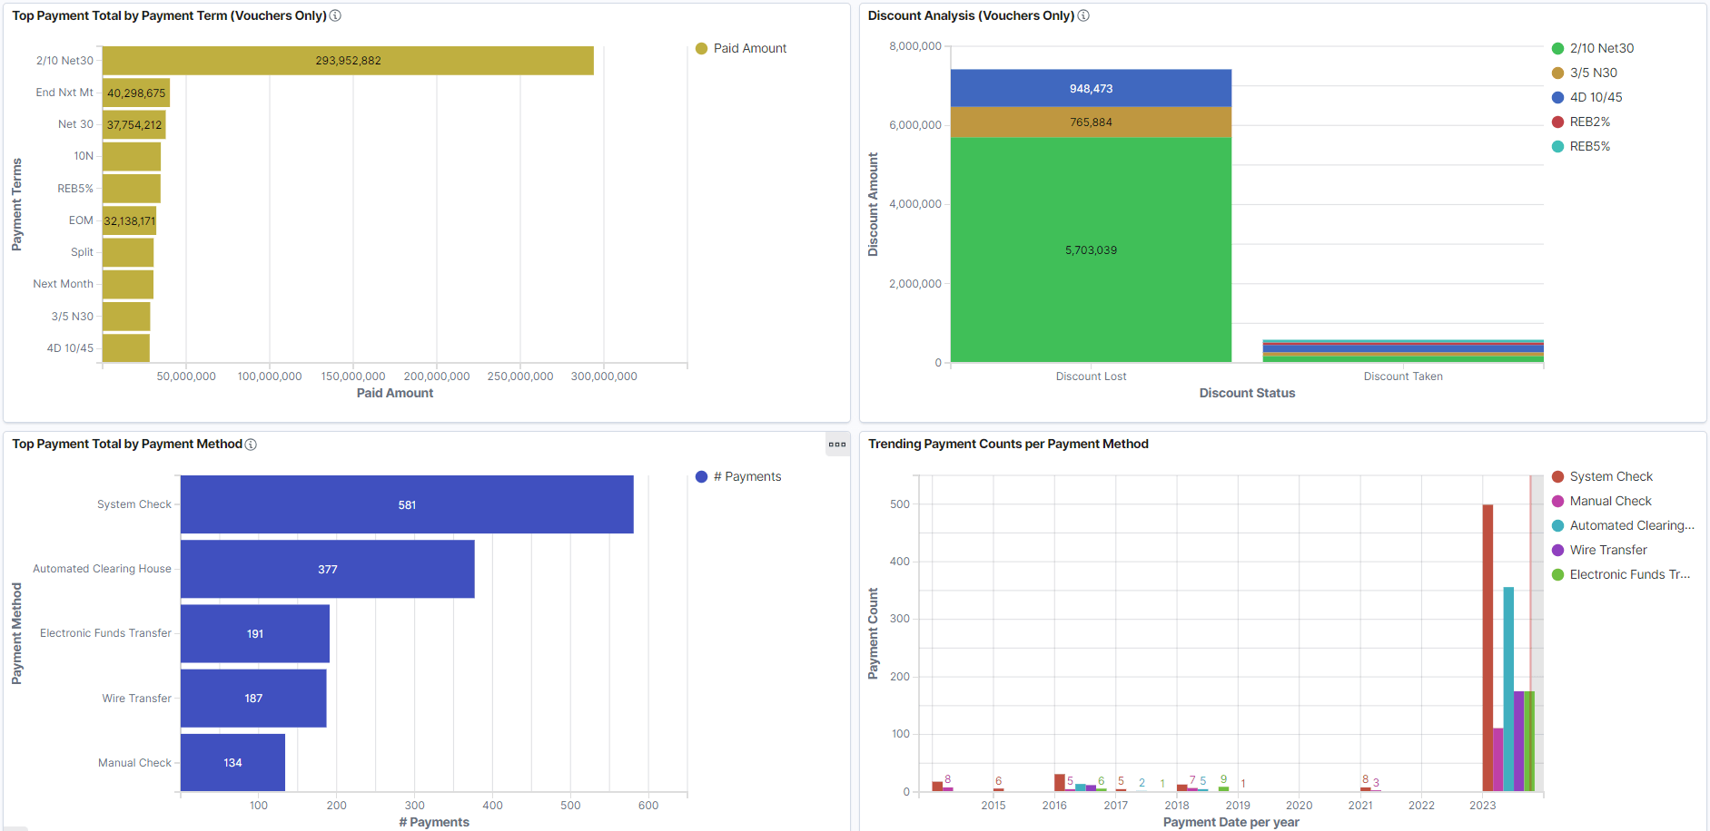1710x831 pixels.
Task: Open info tooltip for Payment Term chart
Action: coord(335,15)
